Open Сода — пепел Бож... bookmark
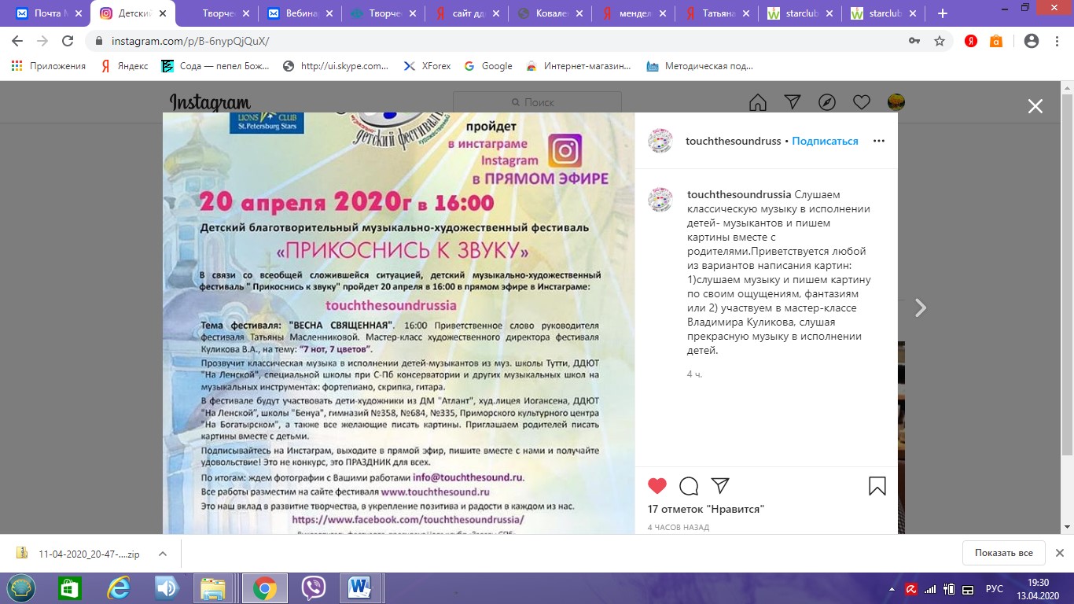This screenshot has height=604, width=1074. [x=215, y=66]
